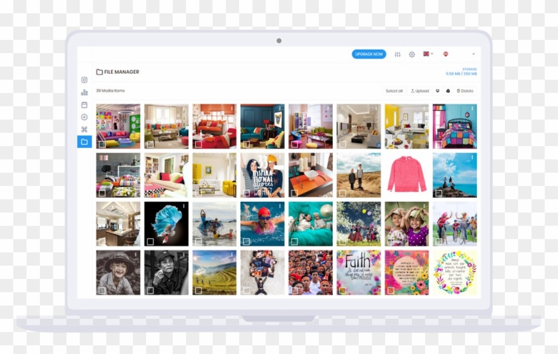The image size is (558, 354).
Task: Click the UPGRADE NOW button
Action: click(369, 54)
